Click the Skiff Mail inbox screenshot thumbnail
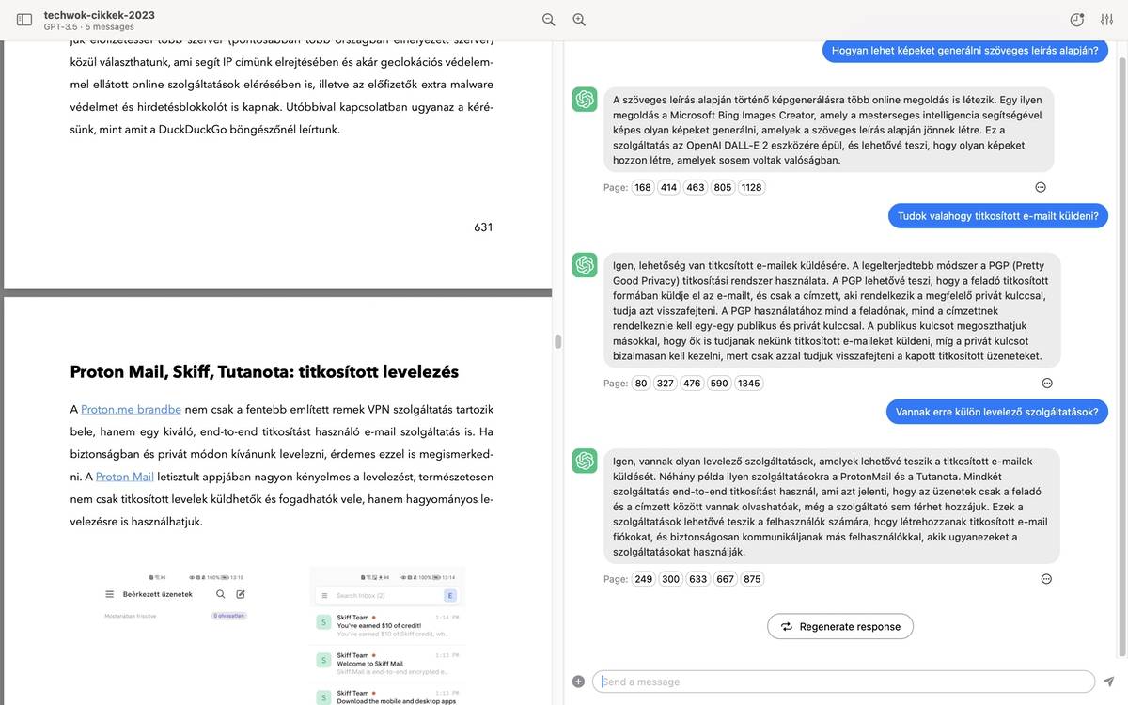Screen dimensions: 1128x705 (387, 635)
